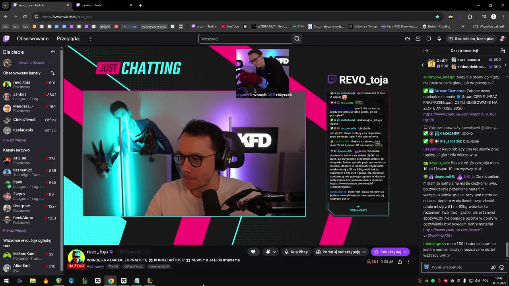509x286 pixels.
Task: Open the YouTube link in deasum95 message
Action: coord(453,233)
